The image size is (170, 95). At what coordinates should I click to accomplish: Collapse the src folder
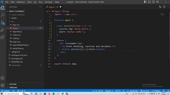tap(25, 21)
